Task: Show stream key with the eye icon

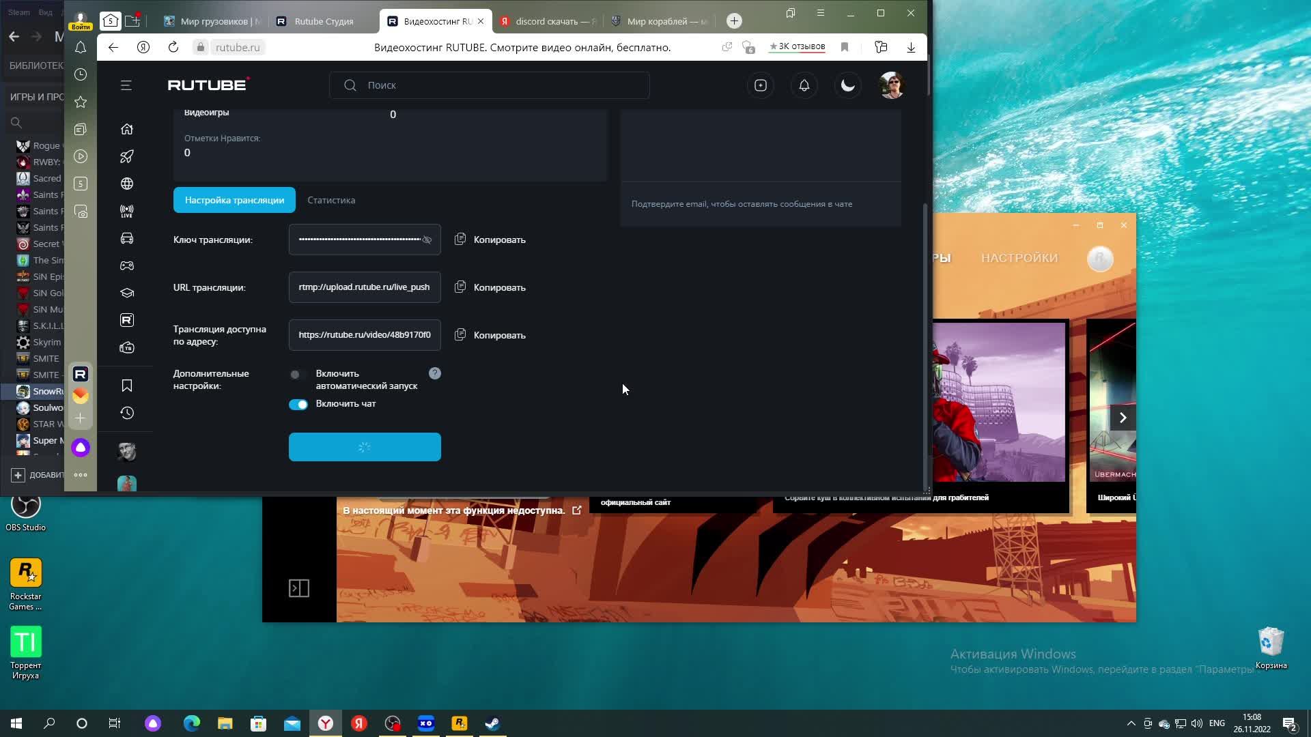Action: point(427,240)
